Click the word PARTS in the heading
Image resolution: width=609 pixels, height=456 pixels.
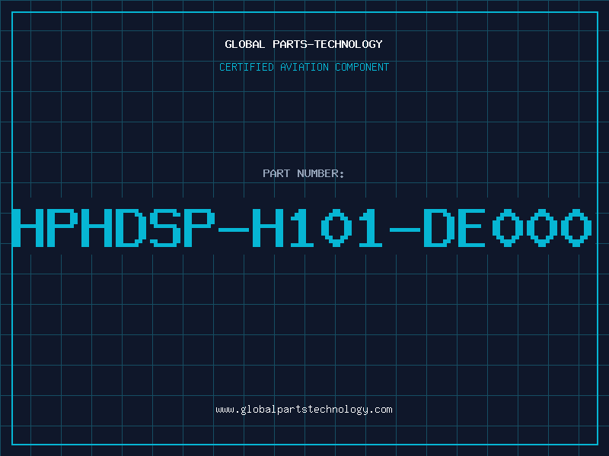(x=289, y=44)
